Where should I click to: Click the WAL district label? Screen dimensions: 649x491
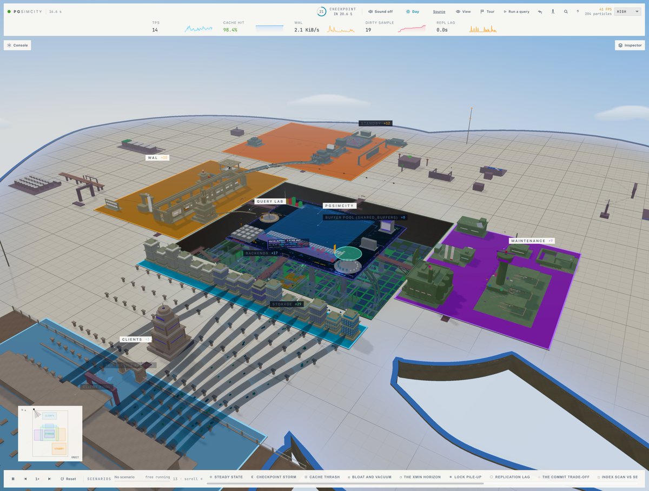[157, 158]
